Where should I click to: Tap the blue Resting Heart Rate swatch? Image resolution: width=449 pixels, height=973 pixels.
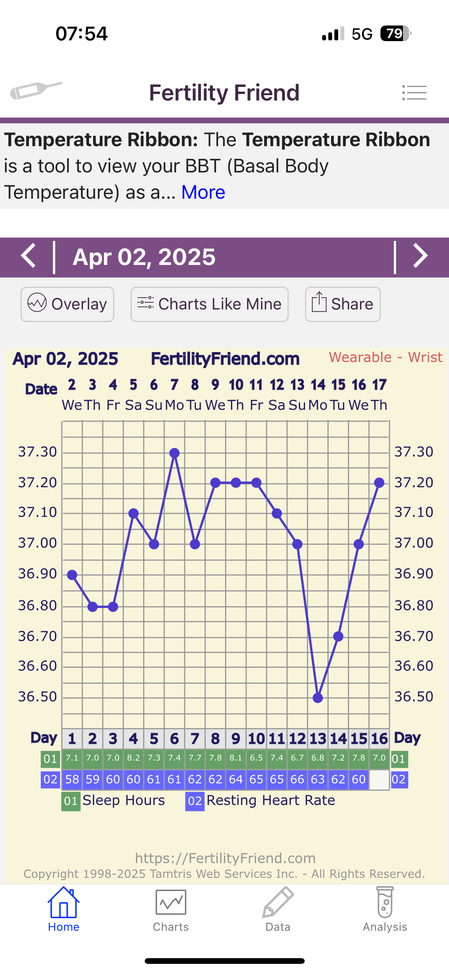click(x=195, y=801)
